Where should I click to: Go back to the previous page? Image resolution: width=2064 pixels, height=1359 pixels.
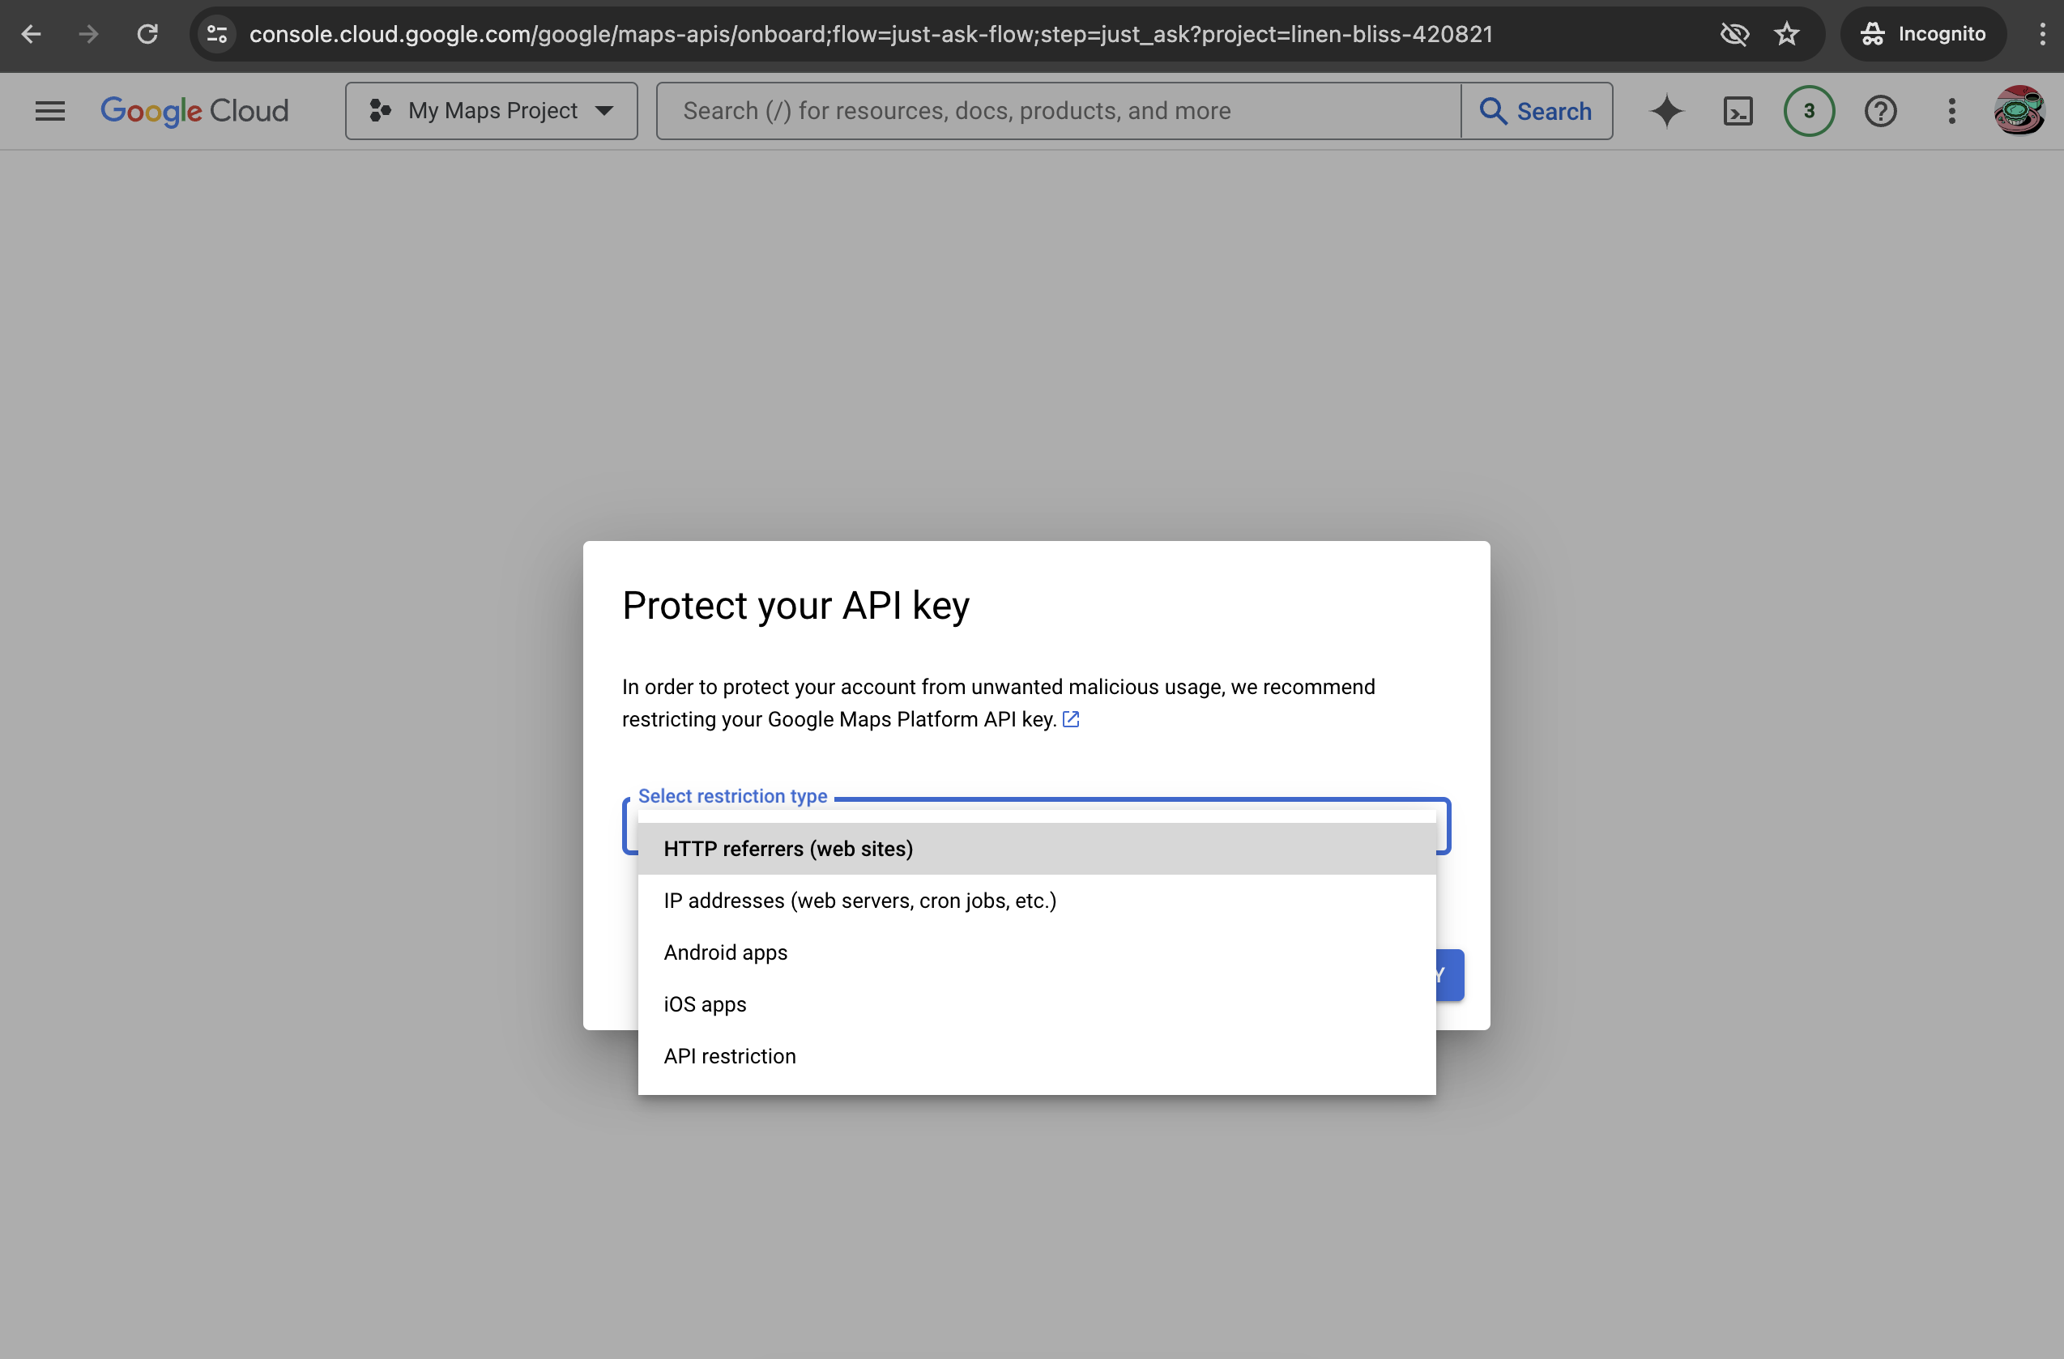(x=32, y=34)
